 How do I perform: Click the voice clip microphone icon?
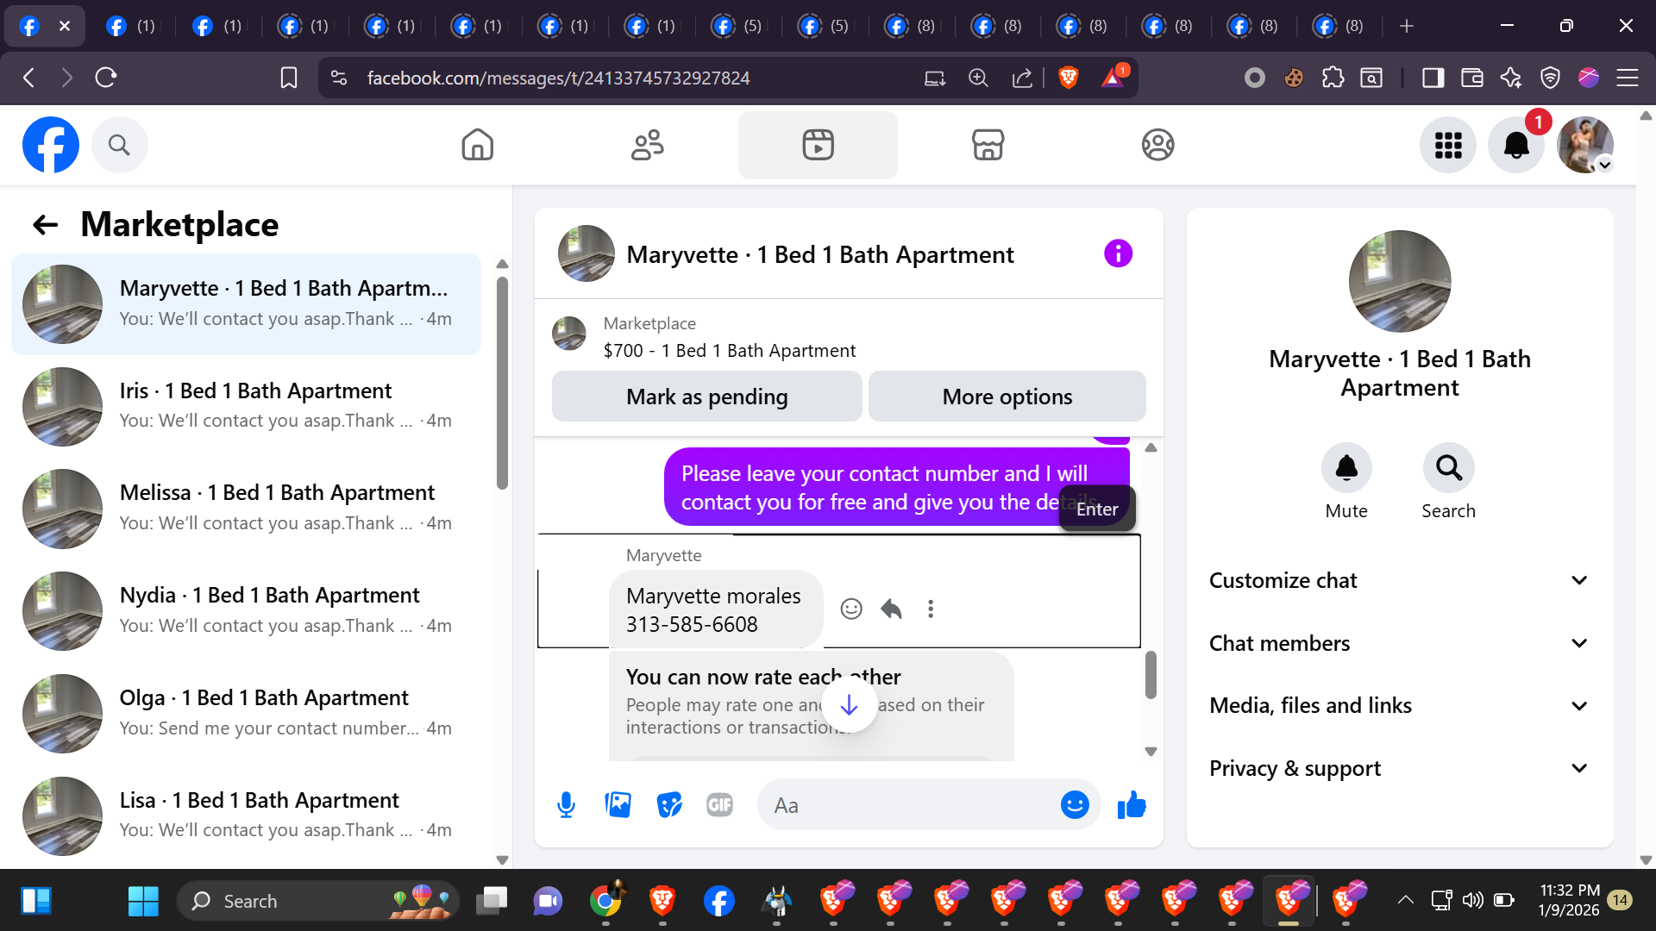pyautogui.click(x=566, y=805)
